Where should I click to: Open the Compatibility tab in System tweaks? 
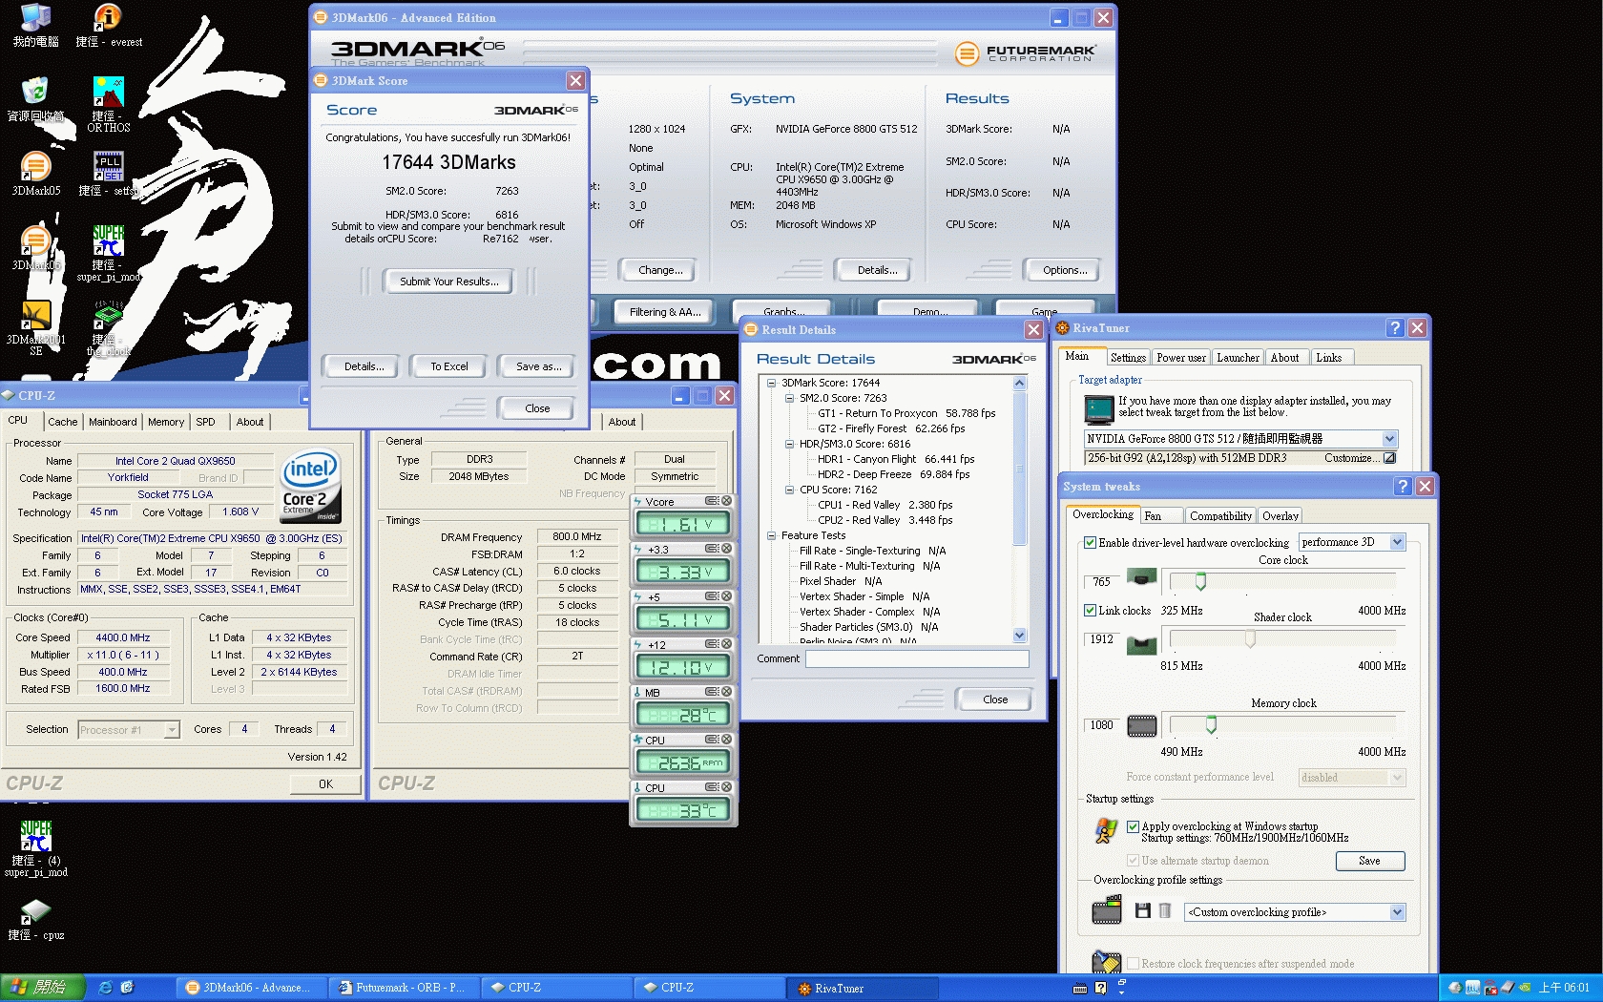(x=1220, y=516)
